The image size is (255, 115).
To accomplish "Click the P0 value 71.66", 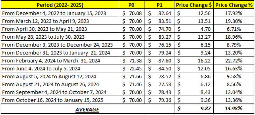I will (133, 76).
